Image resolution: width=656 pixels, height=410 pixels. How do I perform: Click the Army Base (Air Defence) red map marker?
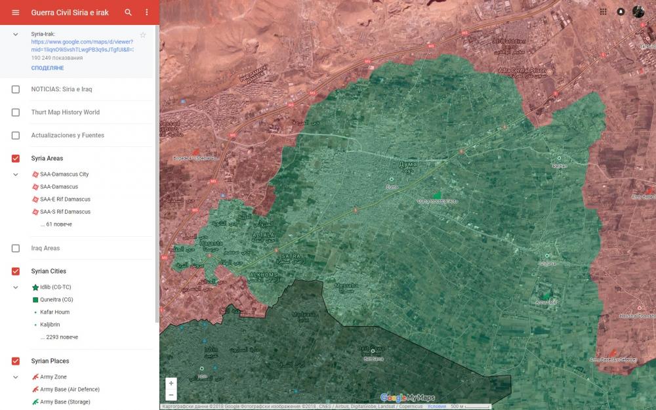[x=613, y=354]
